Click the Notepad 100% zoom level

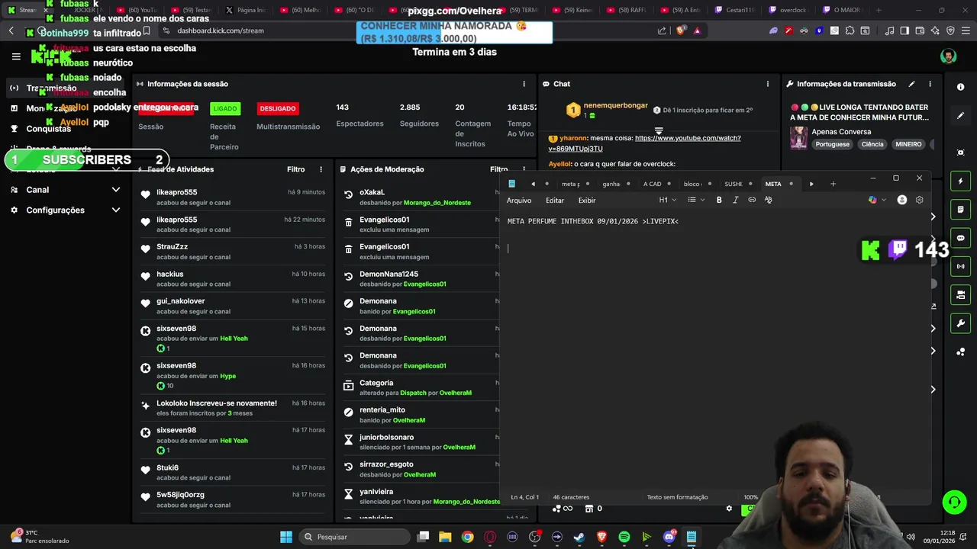point(751,497)
